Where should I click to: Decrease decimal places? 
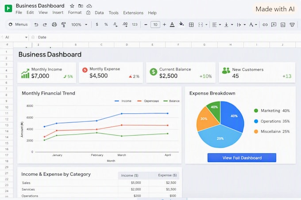pyautogui.click(x=116, y=24)
